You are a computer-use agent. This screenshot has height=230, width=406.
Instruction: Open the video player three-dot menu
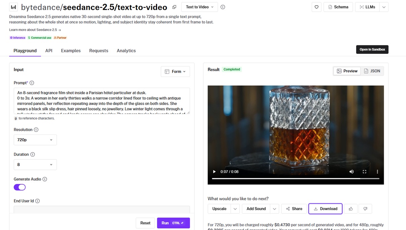tap(377, 171)
